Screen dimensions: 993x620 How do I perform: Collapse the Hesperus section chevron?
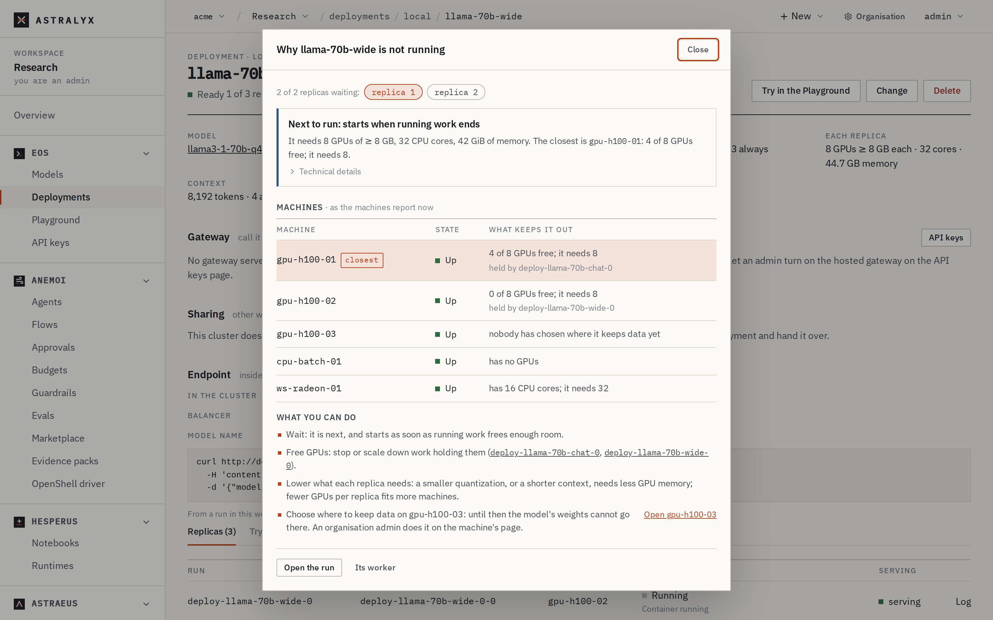[x=146, y=522]
